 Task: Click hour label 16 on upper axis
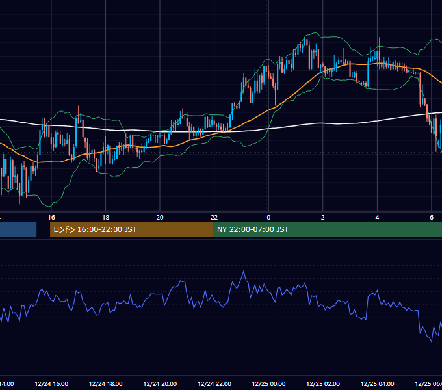51,218
